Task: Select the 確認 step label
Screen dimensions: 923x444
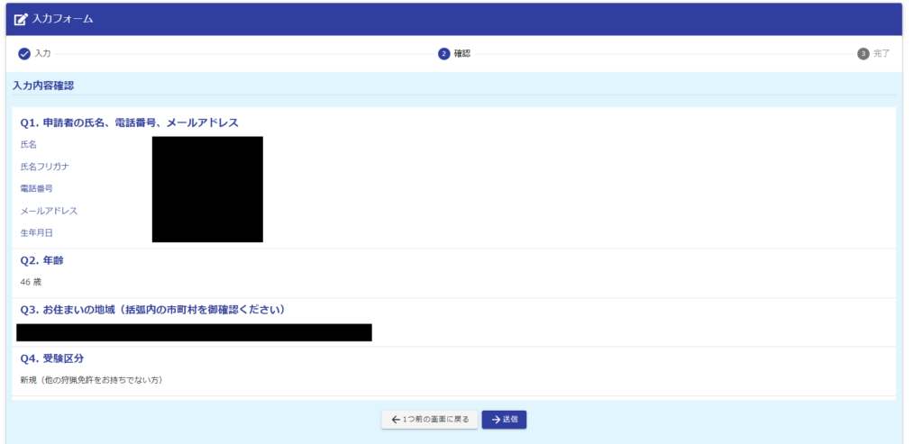Action: (461, 54)
